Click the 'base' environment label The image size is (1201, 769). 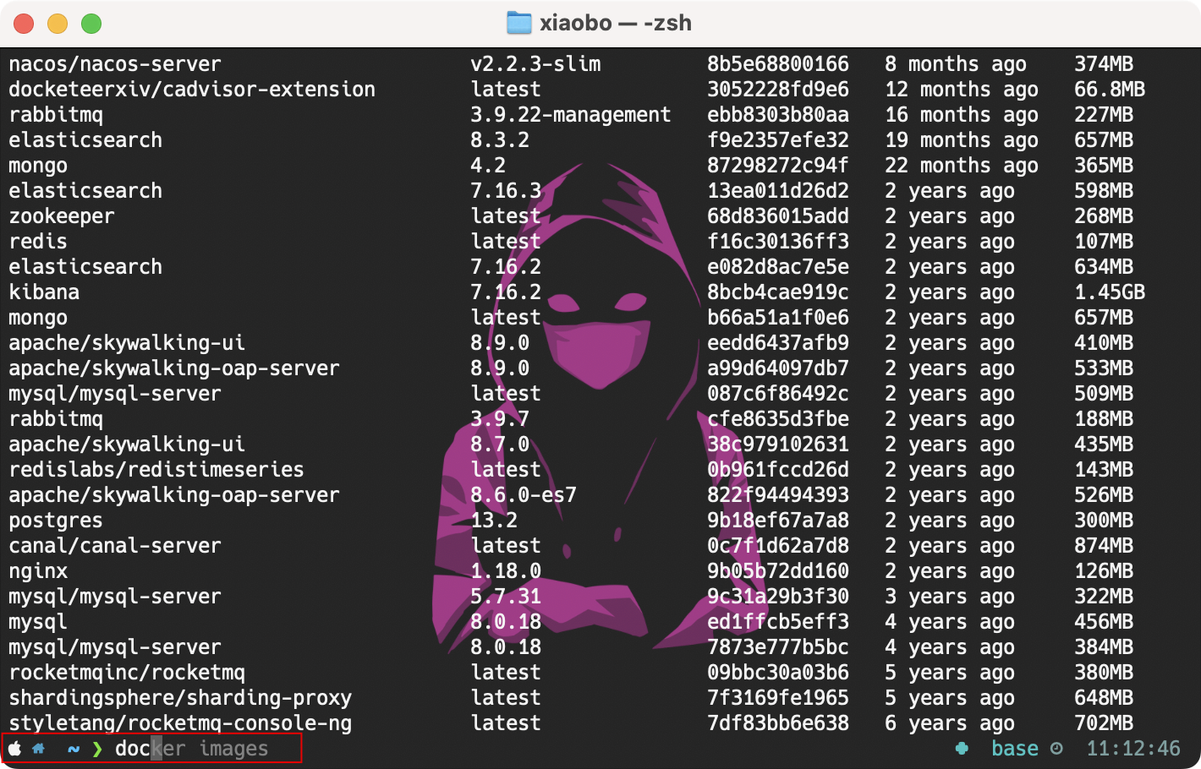coord(1015,748)
